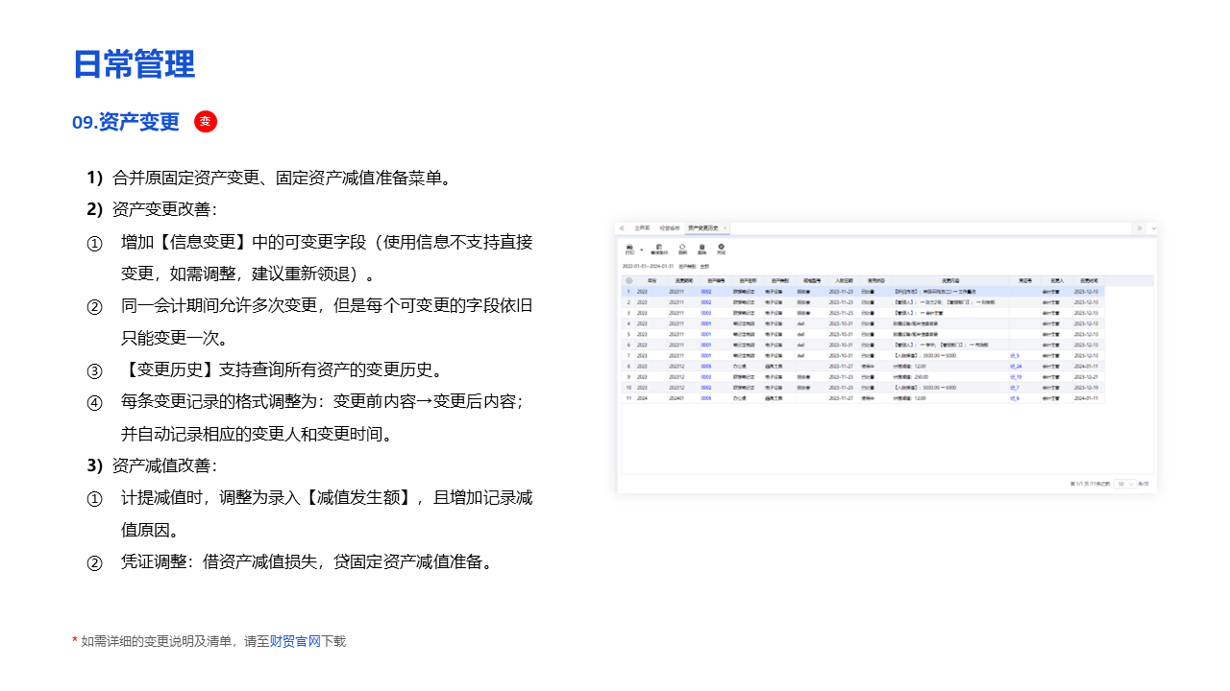Open the 财贸官网 link
This screenshot has width=1230, height=691.
coord(294,641)
